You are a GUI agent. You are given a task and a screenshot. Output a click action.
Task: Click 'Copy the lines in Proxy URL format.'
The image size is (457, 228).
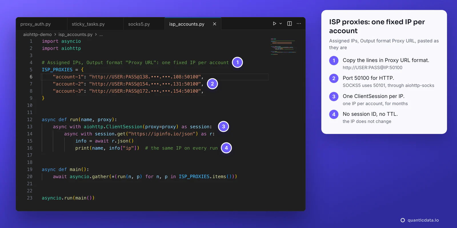pyautogui.click(x=386, y=60)
